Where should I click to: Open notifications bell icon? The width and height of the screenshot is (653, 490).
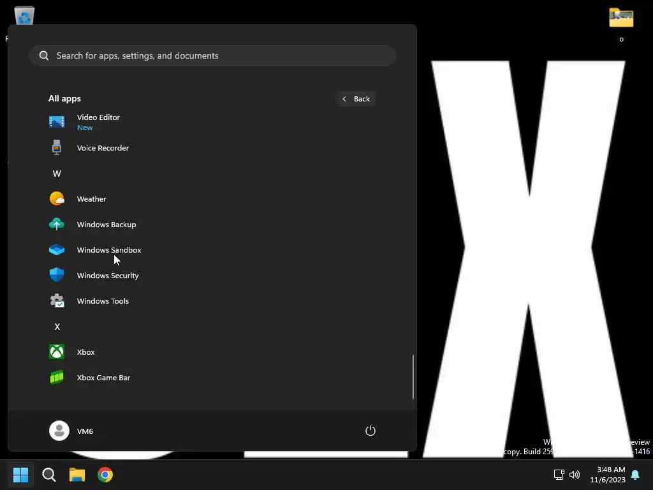(635, 475)
